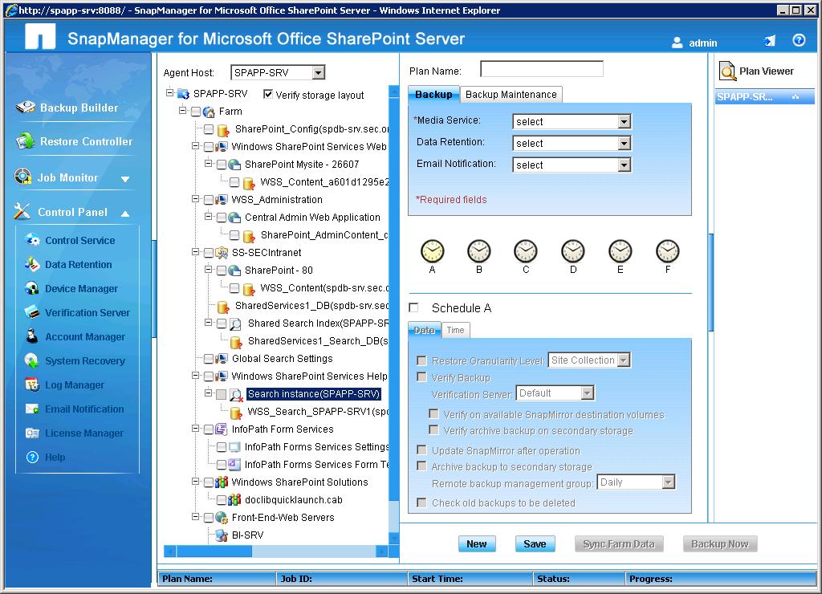Click the Restore Controller icon

click(x=25, y=141)
